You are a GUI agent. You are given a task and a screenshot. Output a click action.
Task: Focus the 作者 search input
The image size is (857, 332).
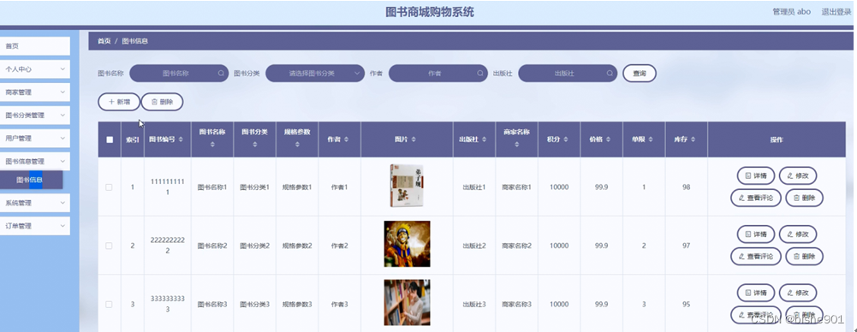(437, 74)
